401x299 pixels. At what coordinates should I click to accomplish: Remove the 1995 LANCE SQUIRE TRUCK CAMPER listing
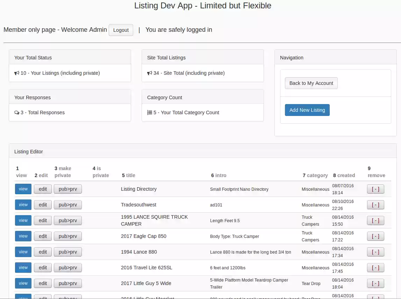tap(375, 220)
